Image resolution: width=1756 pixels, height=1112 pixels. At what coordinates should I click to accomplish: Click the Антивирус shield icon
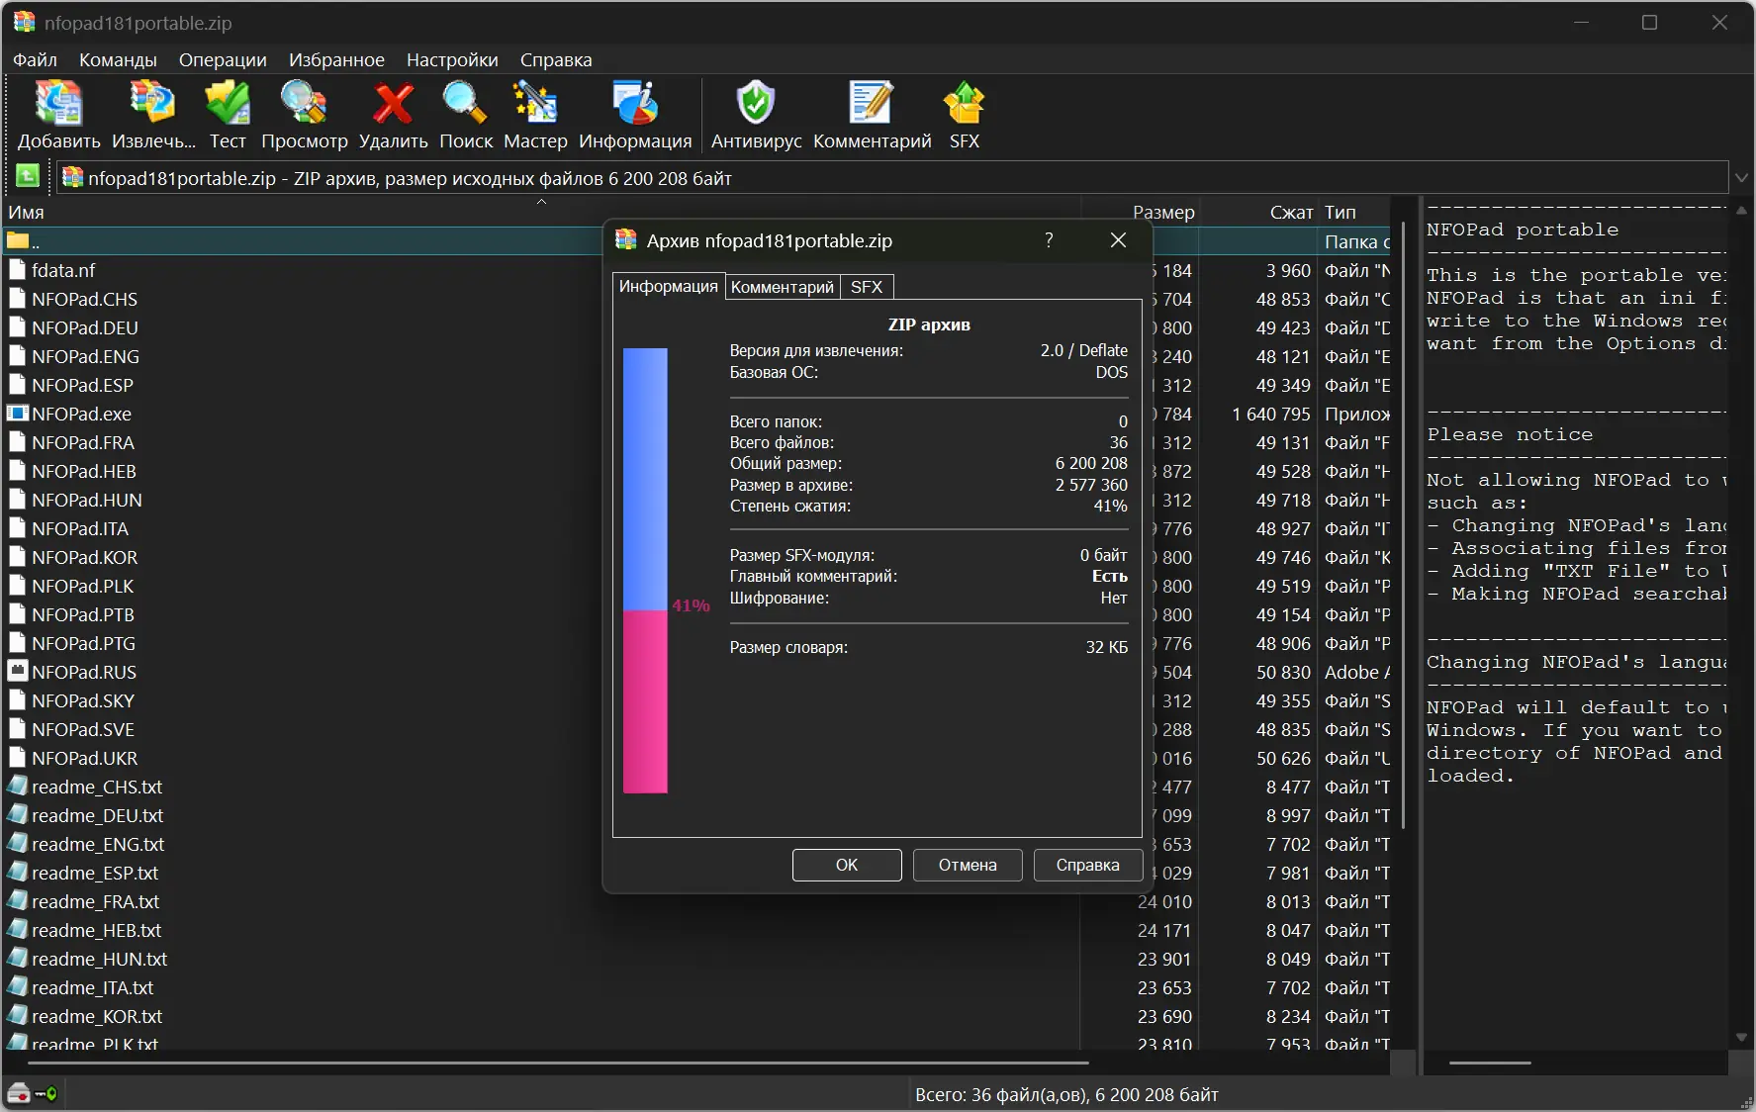pyautogui.click(x=756, y=104)
